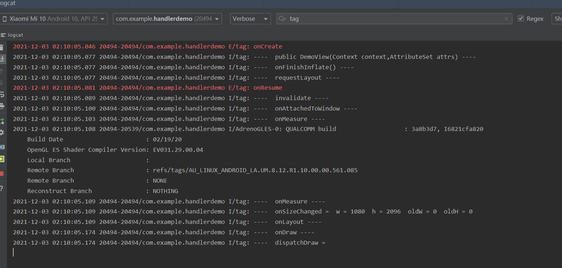Click the requestLayout log line
The image size is (562, 268).
click(x=176, y=77)
